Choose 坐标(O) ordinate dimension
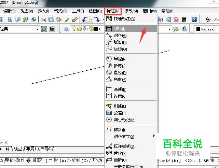This screenshot has width=219, height=168. click(131, 49)
